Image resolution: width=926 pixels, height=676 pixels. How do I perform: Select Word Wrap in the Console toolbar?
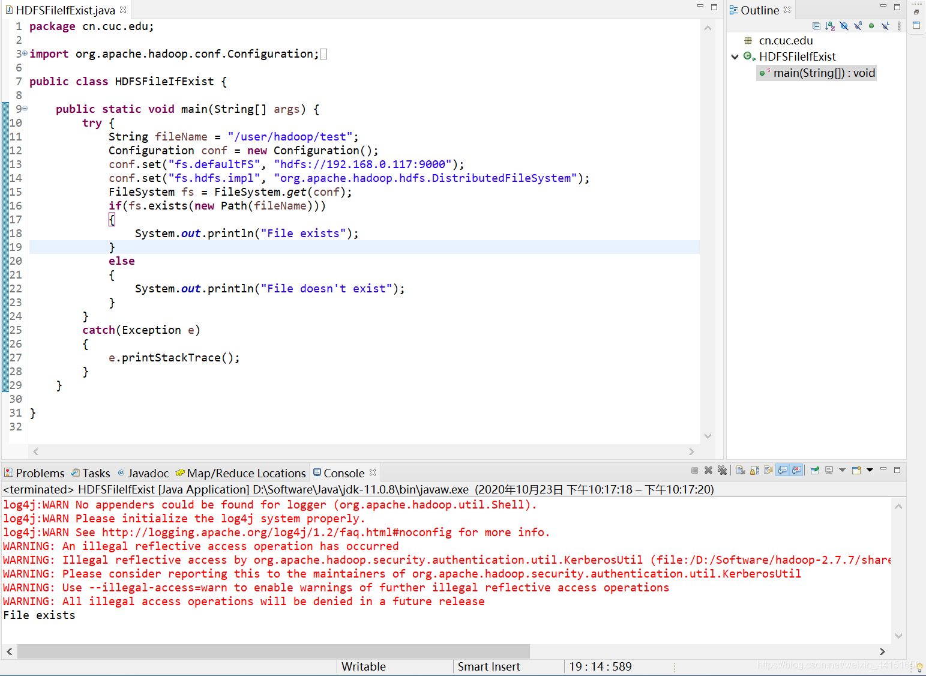coord(768,470)
